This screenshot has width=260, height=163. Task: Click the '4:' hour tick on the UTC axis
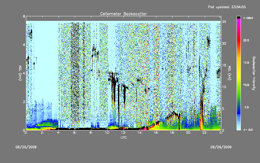pos(59,133)
